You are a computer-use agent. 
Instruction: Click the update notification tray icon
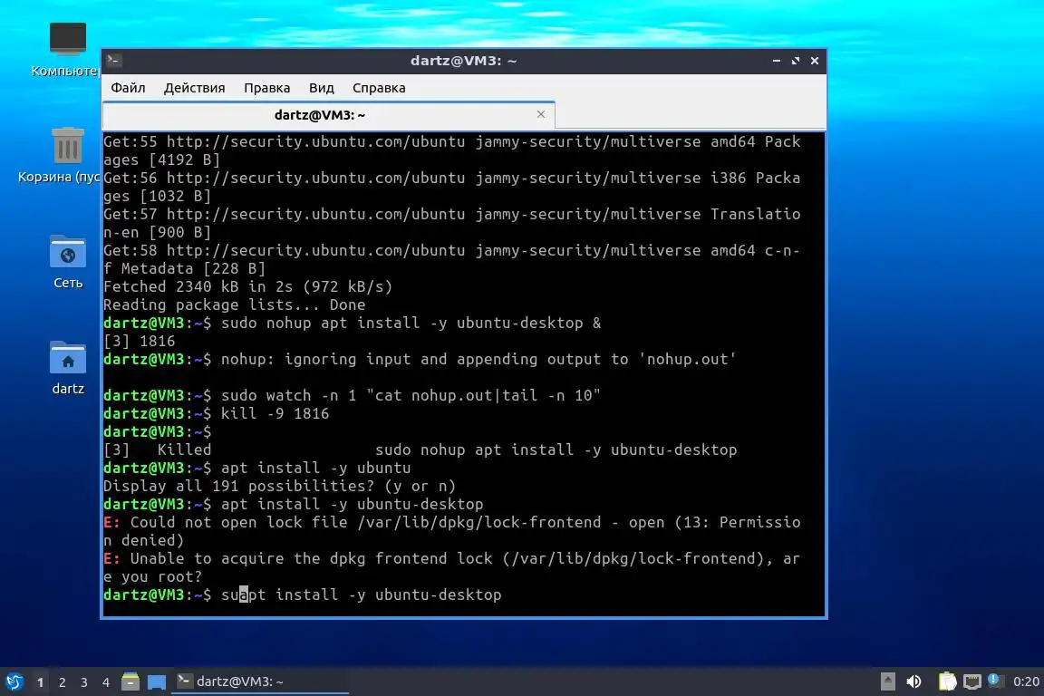[x=995, y=680]
